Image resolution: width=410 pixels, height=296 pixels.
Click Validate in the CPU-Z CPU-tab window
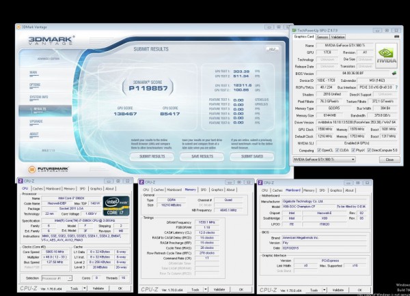(98, 288)
